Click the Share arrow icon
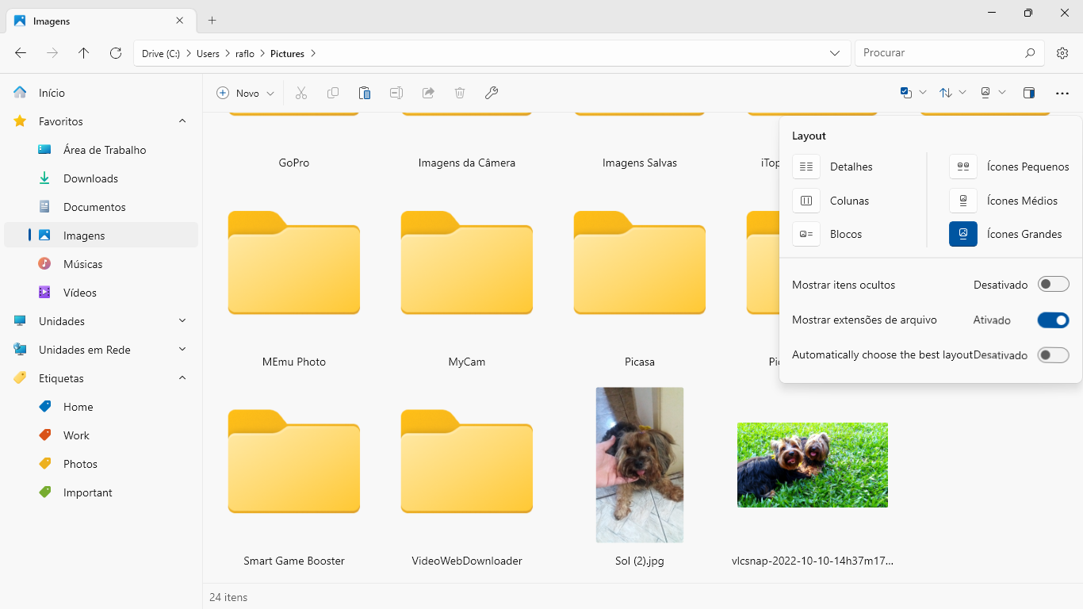 coord(428,93)
